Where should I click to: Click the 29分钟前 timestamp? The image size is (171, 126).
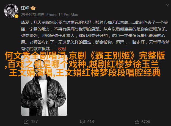pos(29,15)
